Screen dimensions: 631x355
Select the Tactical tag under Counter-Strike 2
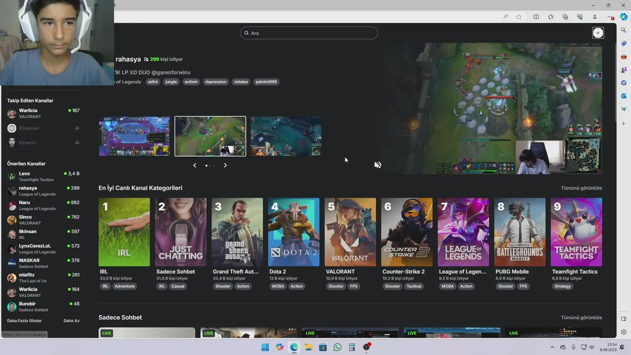point(414,286)
